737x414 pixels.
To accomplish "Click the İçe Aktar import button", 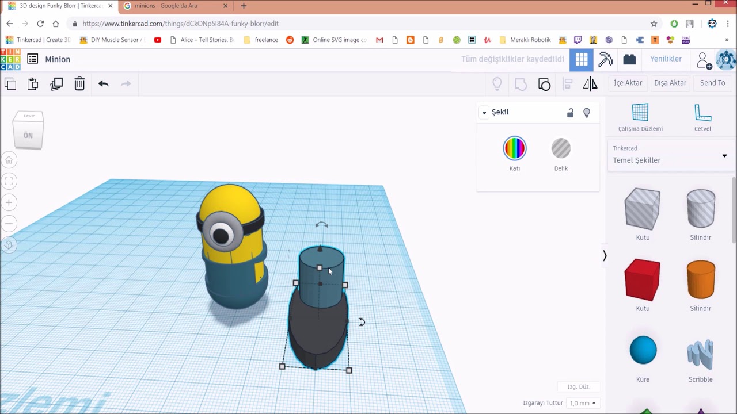I will pos(628,83).
